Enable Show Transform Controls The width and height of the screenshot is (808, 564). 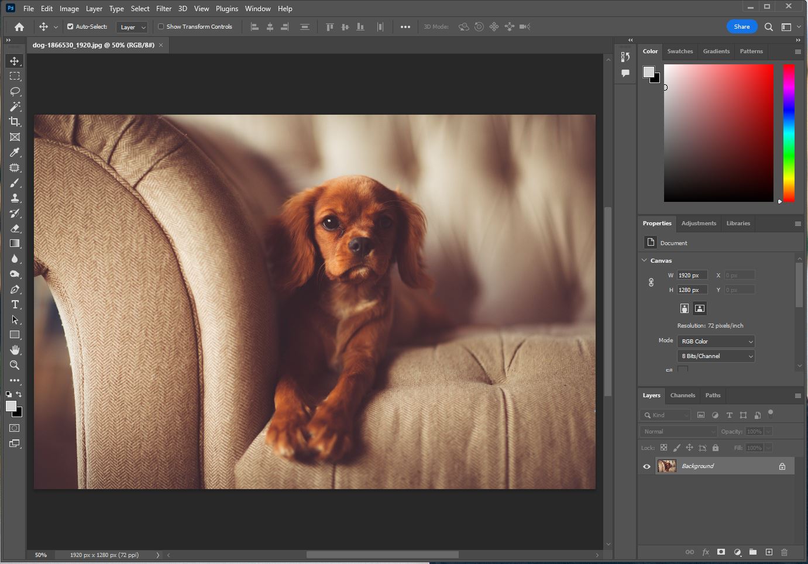point(161,26)
